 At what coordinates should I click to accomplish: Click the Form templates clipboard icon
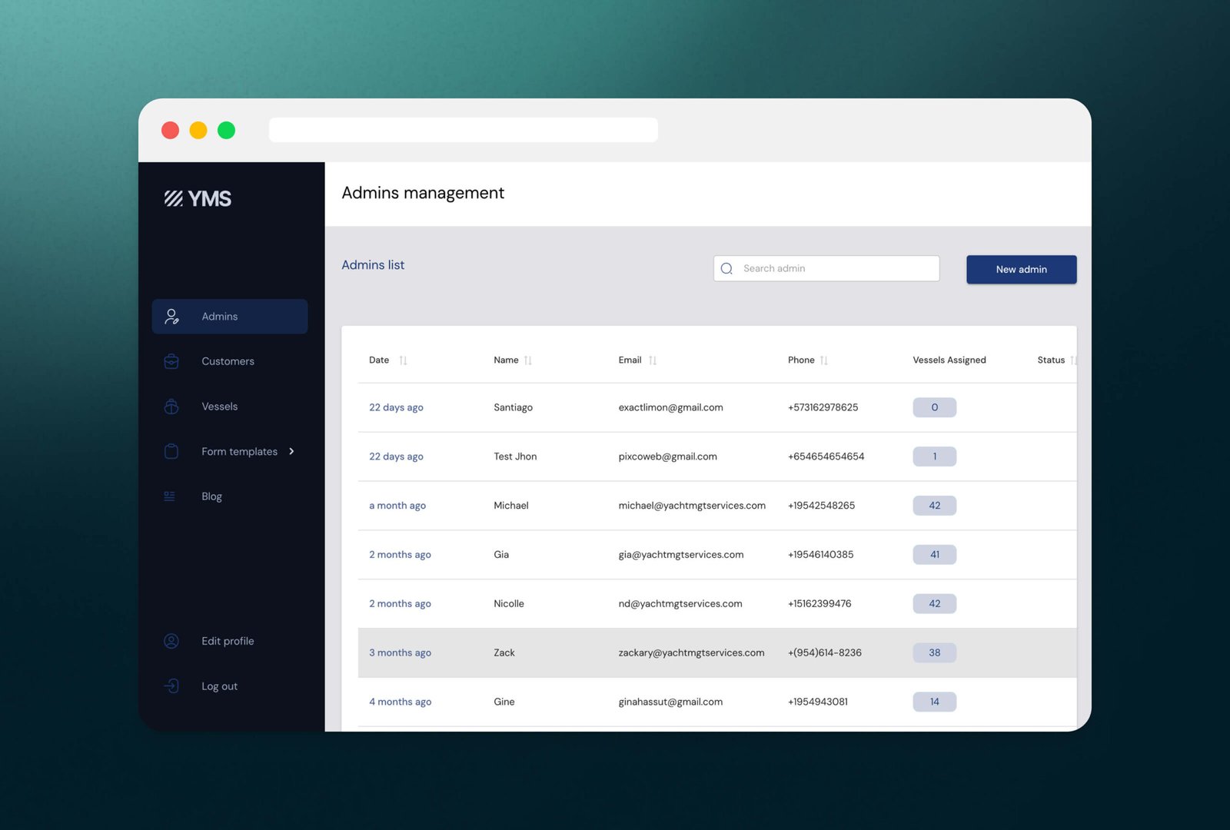click(x=171, y=452)
